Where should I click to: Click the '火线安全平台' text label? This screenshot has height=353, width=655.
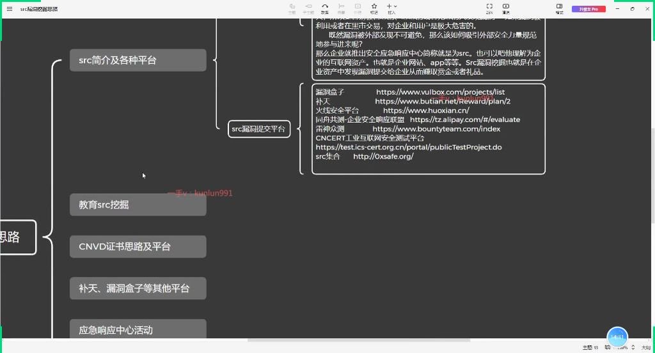[x=337, y=110]
